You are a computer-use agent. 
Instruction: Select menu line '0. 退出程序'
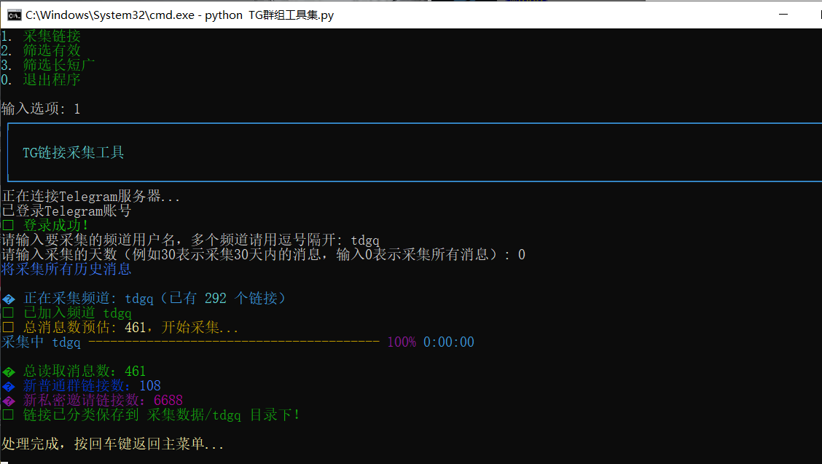[x=41, y=79]
